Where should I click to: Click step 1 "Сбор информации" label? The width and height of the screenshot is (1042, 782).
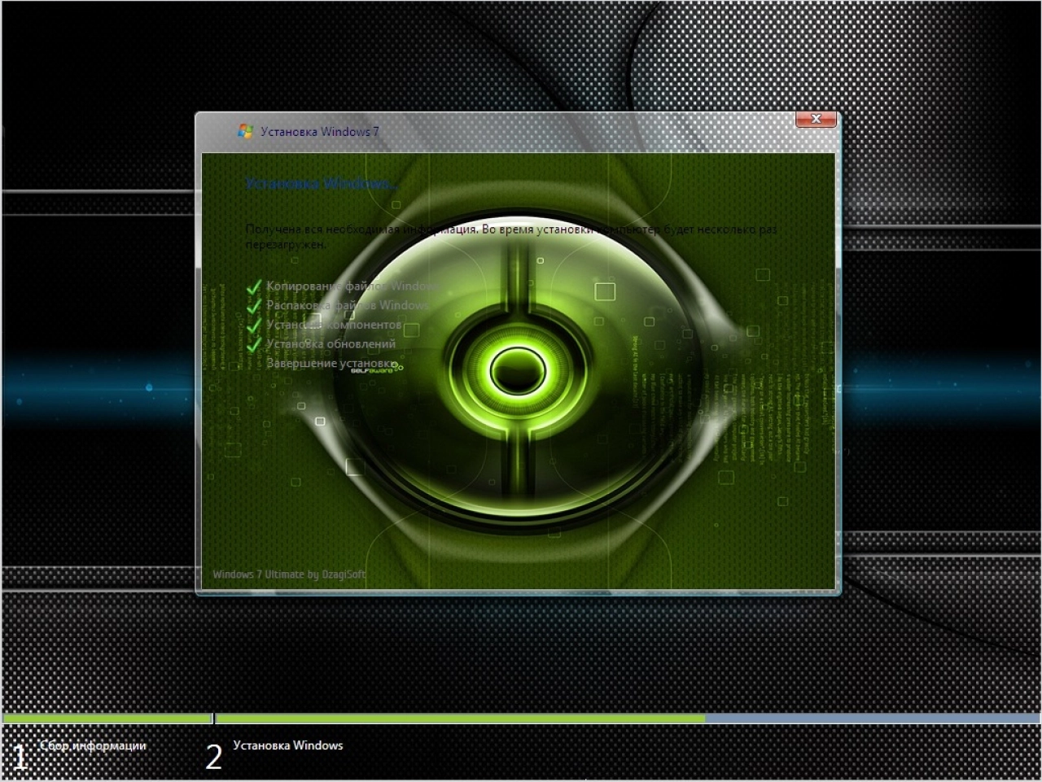(x=93, y=745)
